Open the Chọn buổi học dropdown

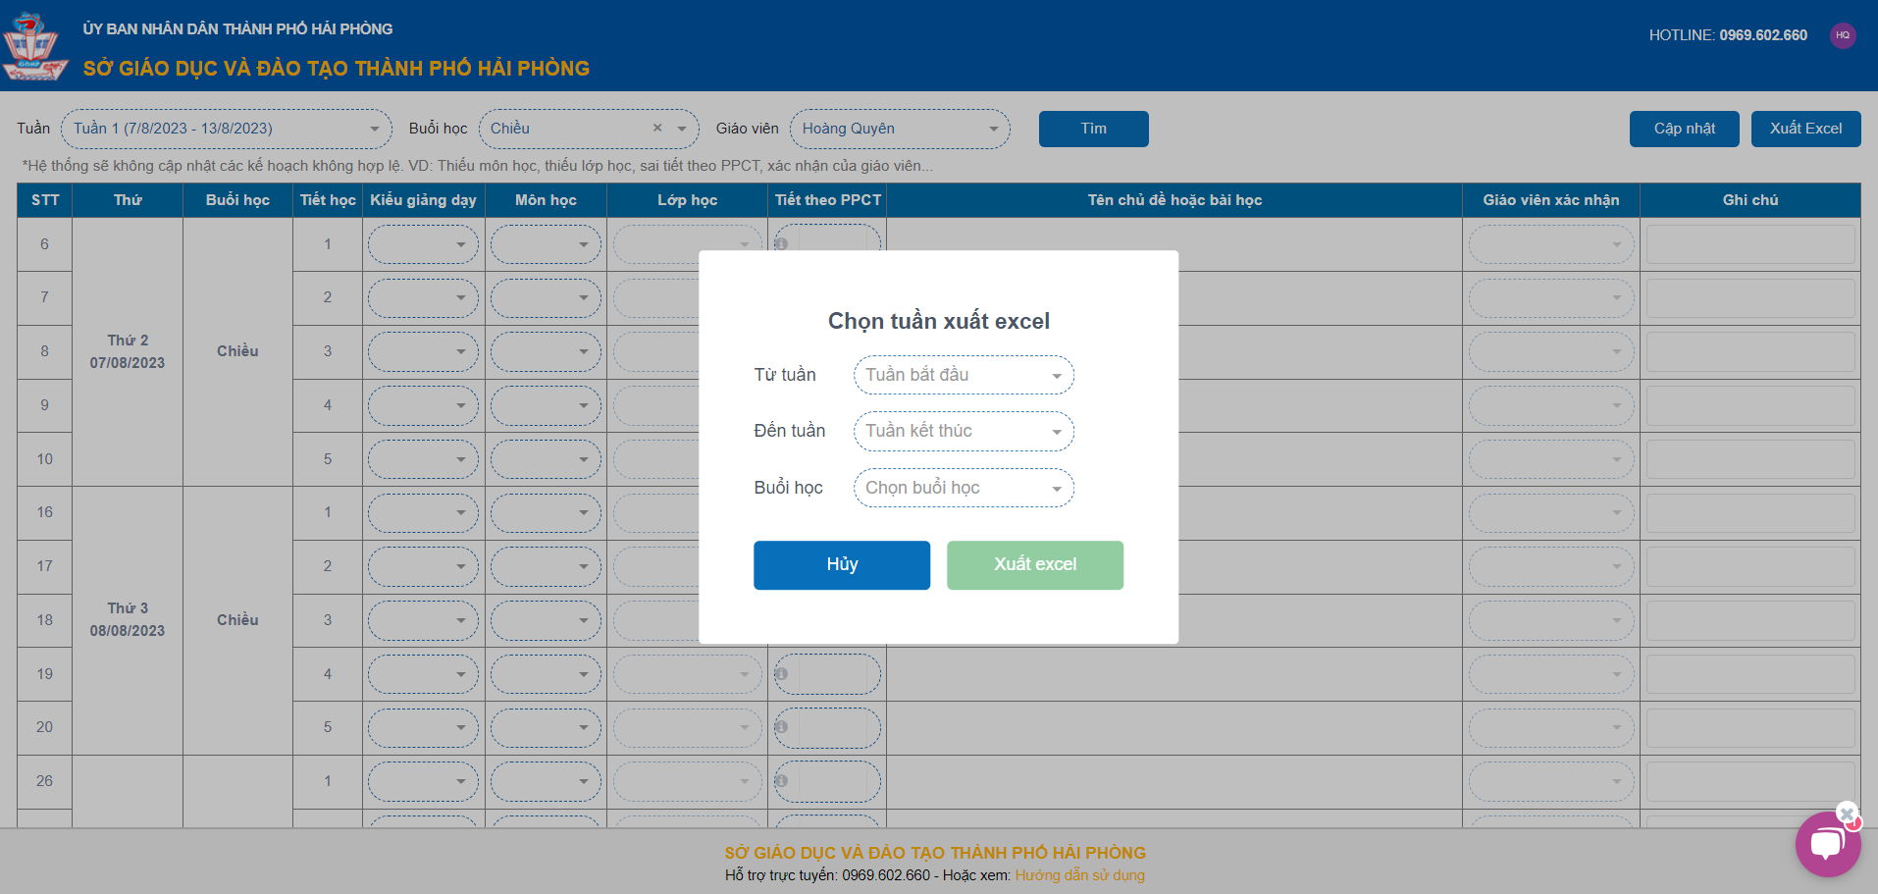[963, 488]
